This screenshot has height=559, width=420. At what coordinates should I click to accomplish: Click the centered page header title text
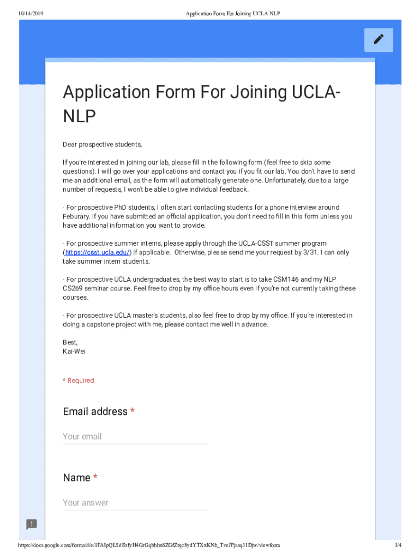233,13
